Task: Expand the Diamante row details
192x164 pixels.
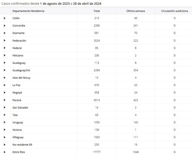Action: pos(4,33)
